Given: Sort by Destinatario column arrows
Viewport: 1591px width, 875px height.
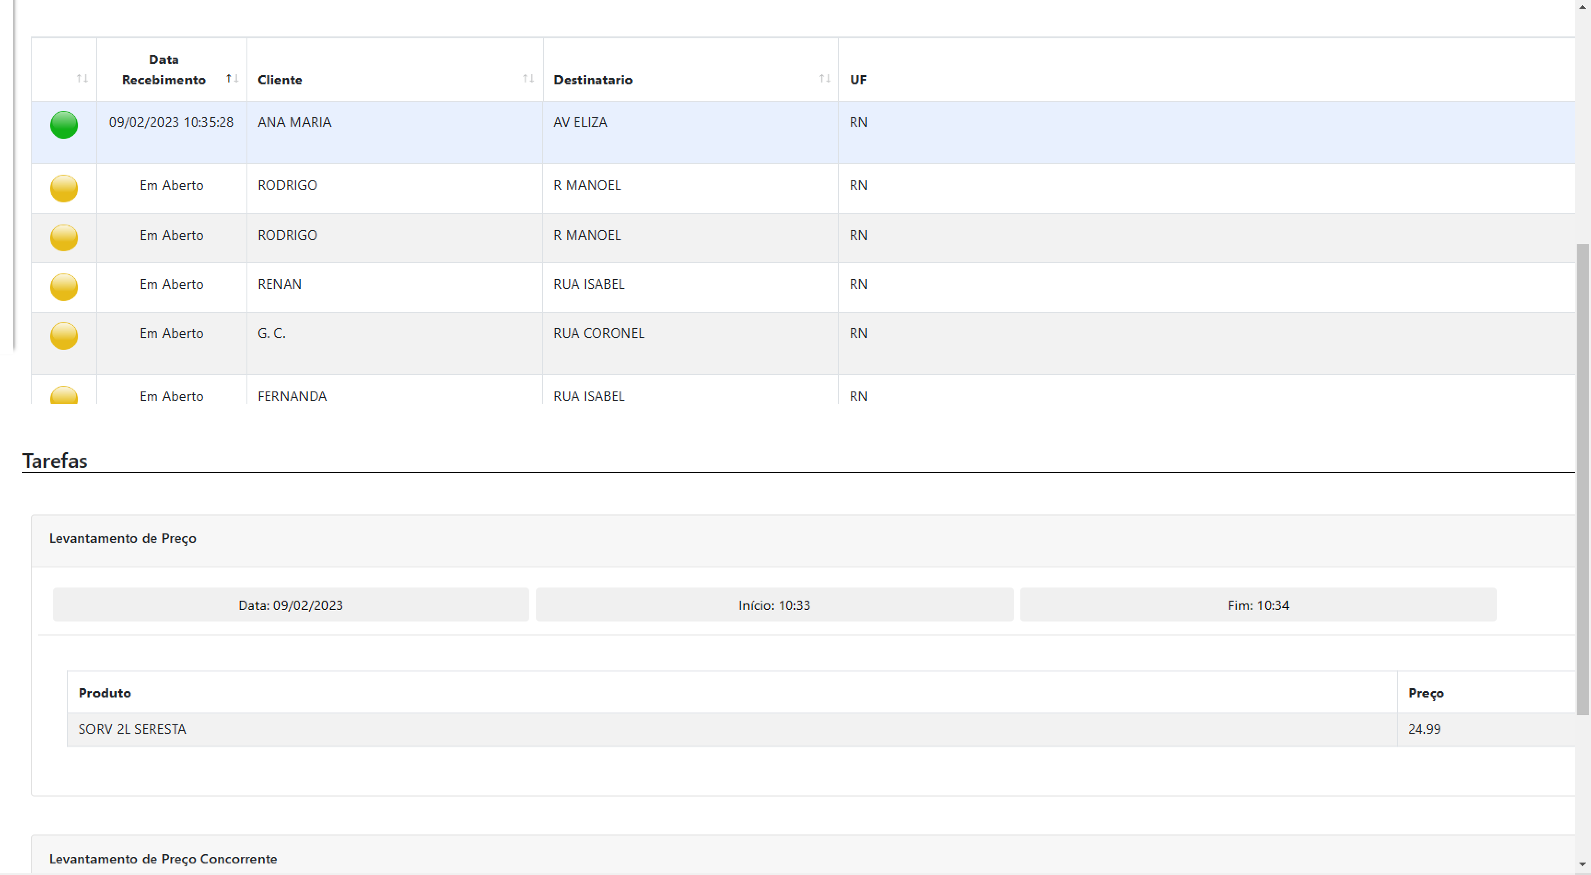Looking at the screenshot, I should point(824,78).
